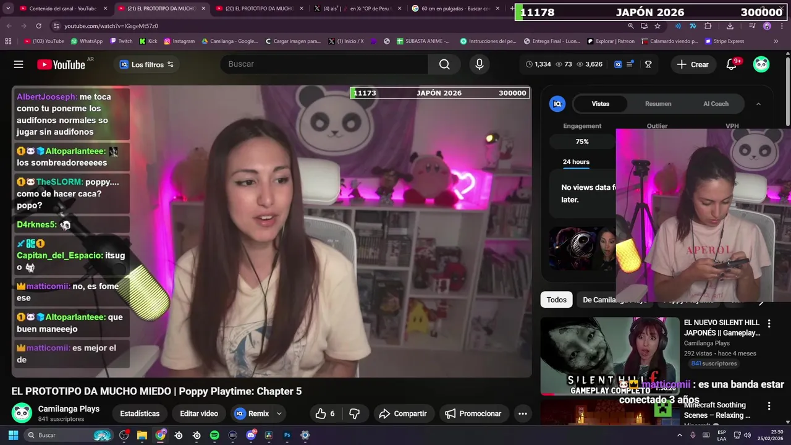This screenshot has width=791, height=445.
Task: Open the more actions ellipsis
Action: 523,413
